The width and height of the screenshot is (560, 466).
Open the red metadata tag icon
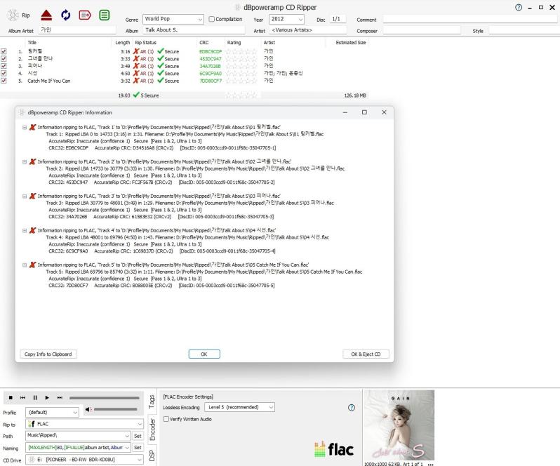pyautogui.click(x=85, y=15)
